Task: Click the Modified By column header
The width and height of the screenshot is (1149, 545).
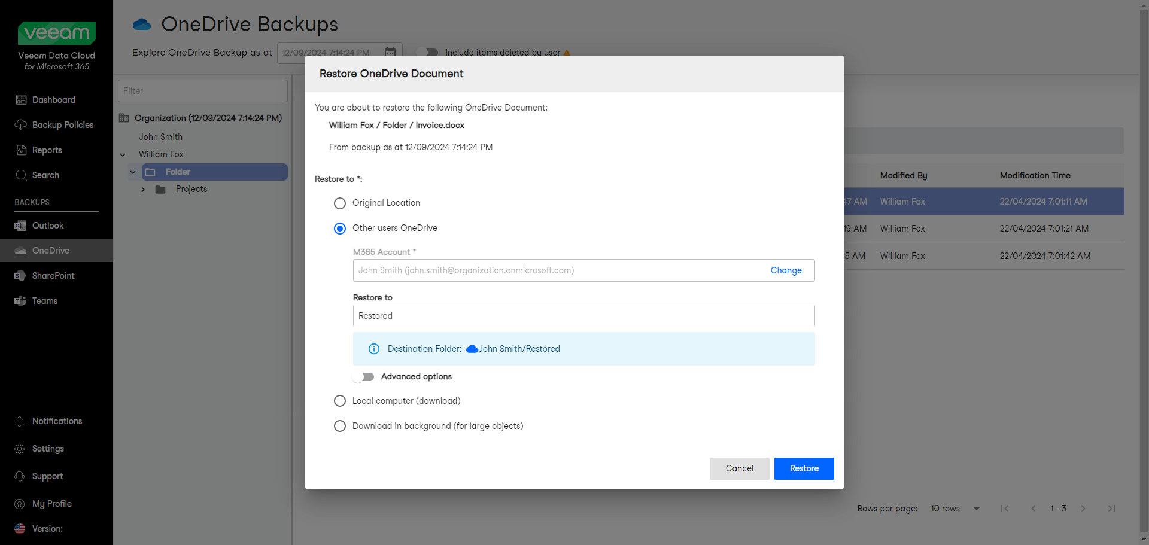Action: 903,175
